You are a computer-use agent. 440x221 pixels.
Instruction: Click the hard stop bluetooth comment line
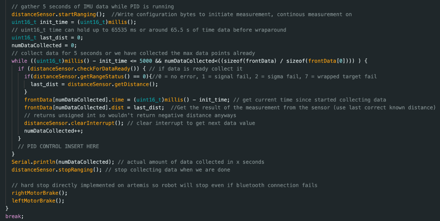164,185
